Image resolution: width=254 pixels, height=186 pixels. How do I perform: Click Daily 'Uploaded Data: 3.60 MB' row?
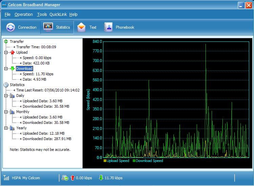(43, 101)
